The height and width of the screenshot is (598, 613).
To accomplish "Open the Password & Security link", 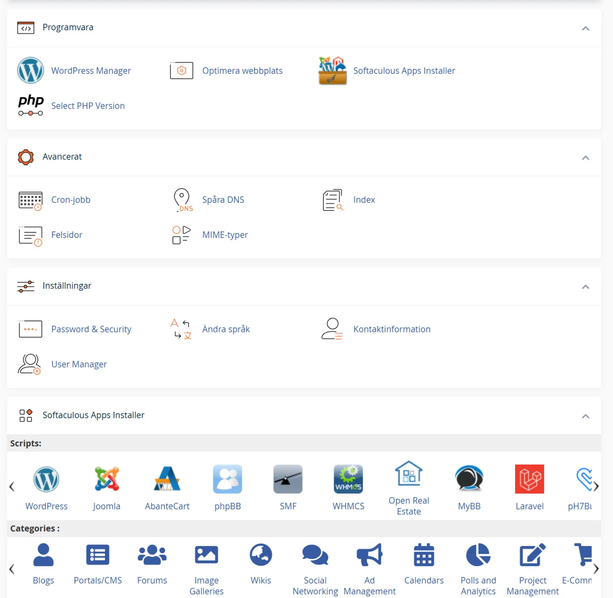I will (91, 329).
